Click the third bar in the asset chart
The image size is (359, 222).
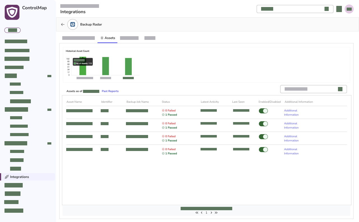coord(128,67)
